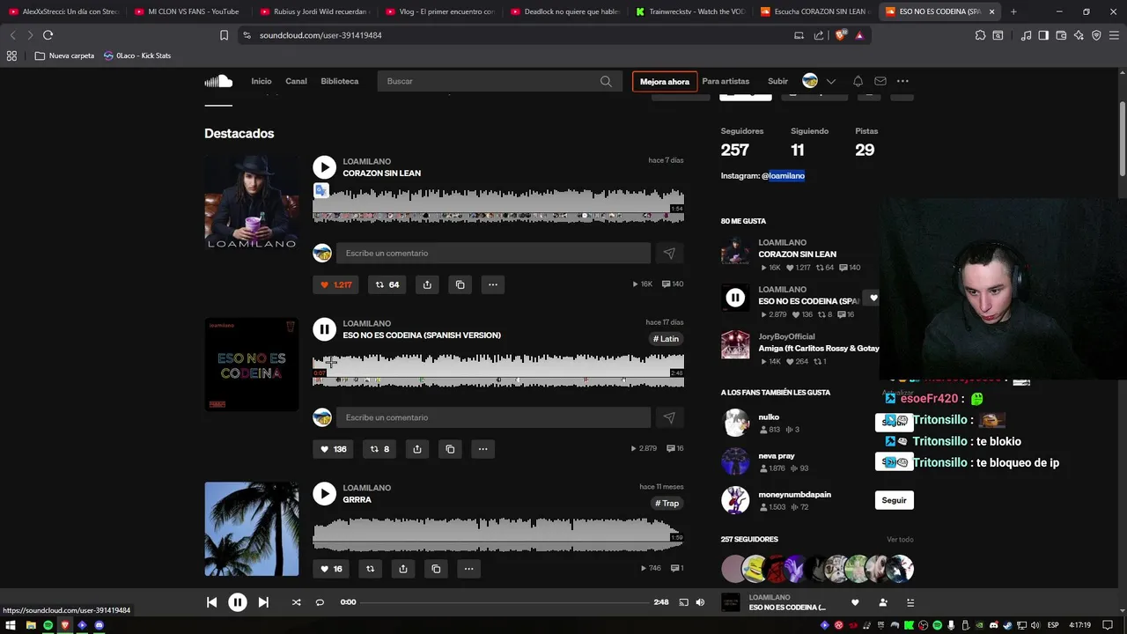Open nulko's profile
The width and height of the screenshot is (1127, 634).
point(769,417)
